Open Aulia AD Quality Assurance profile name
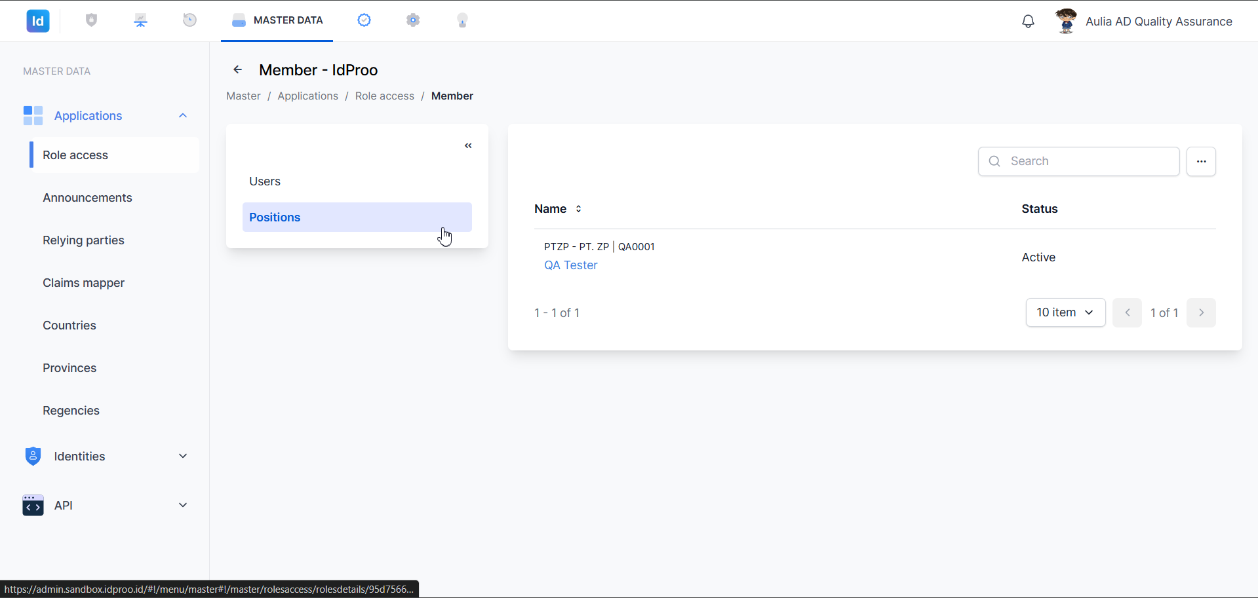 pyautogui.click(x=1159, y=22)
